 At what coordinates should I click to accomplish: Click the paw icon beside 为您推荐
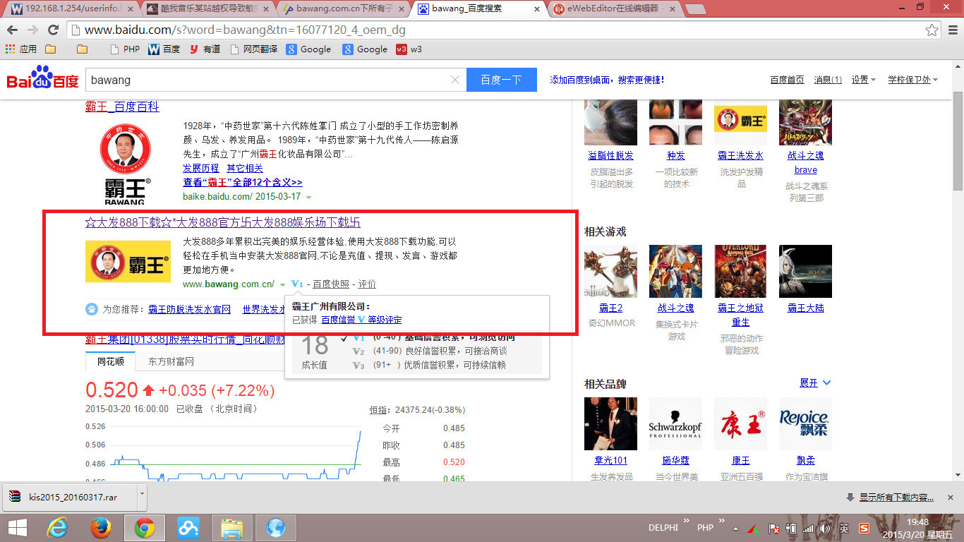pos(92,309)
